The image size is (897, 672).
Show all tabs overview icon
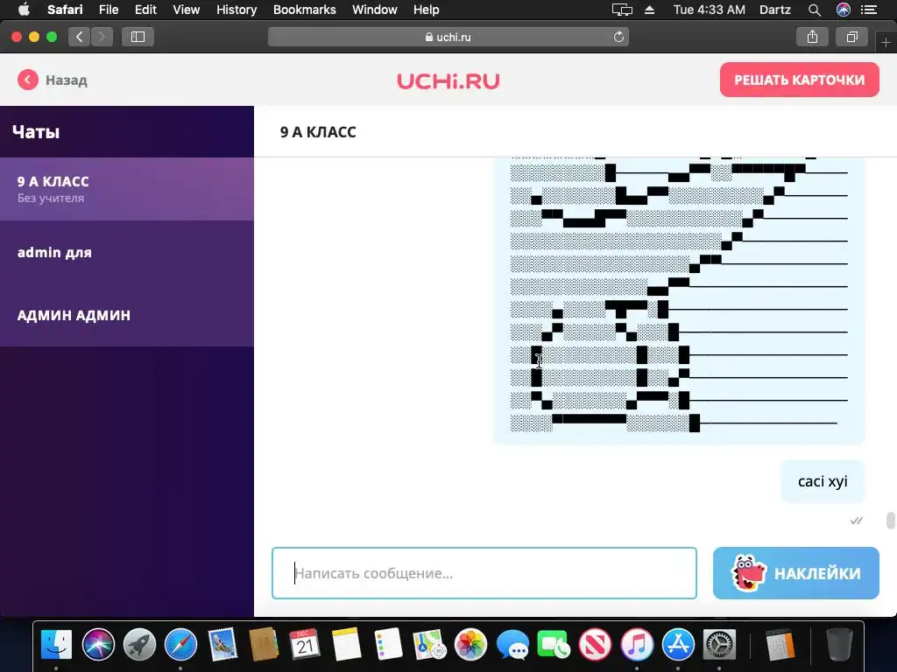851,37
